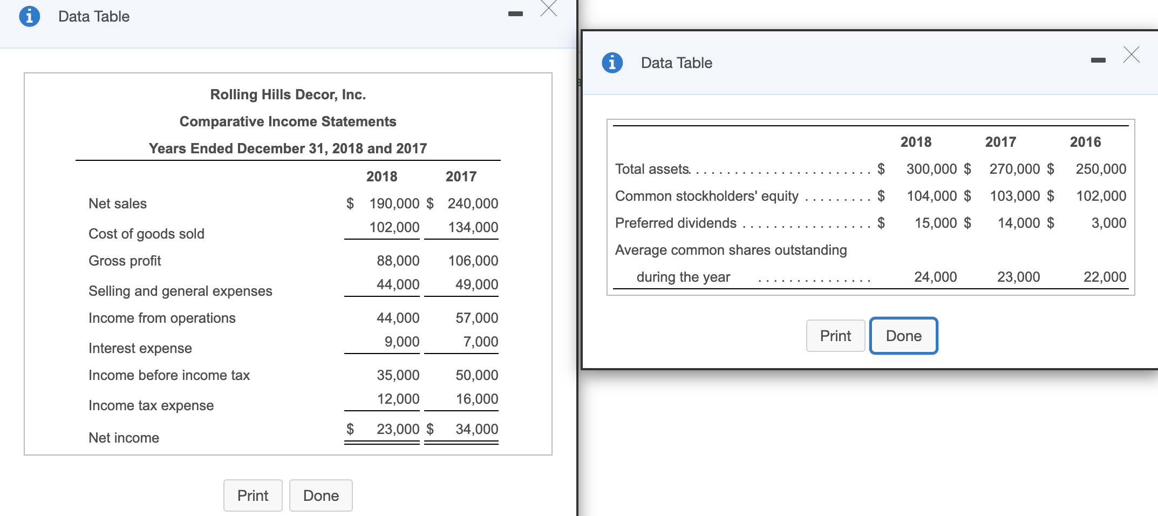Minimize the left Data Table window

click(515, 13)
